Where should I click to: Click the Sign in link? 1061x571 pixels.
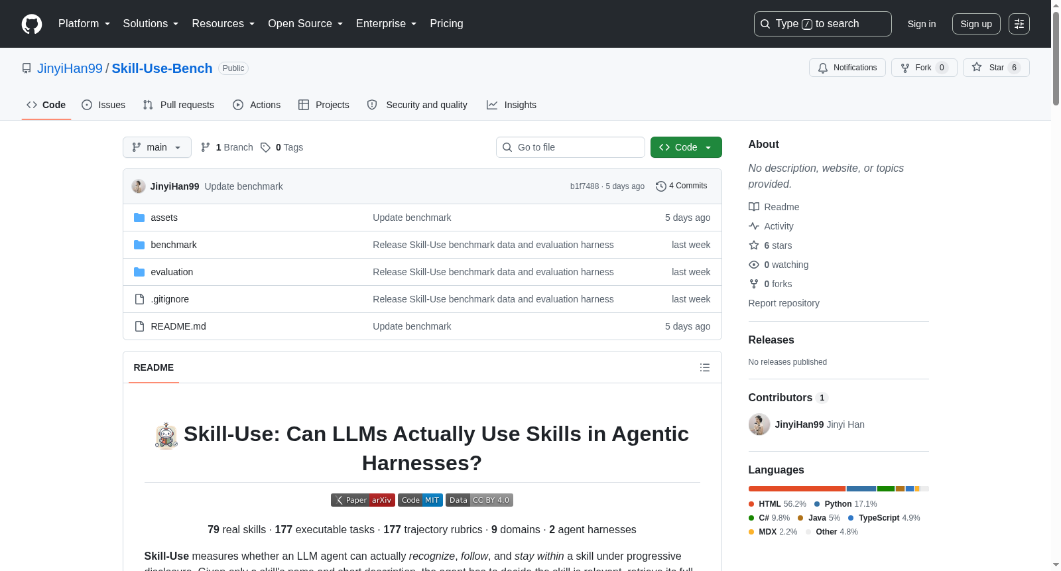pyautogui.click(x=922, y=24)
